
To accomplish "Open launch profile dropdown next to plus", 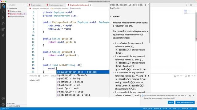I will (183, 76).
